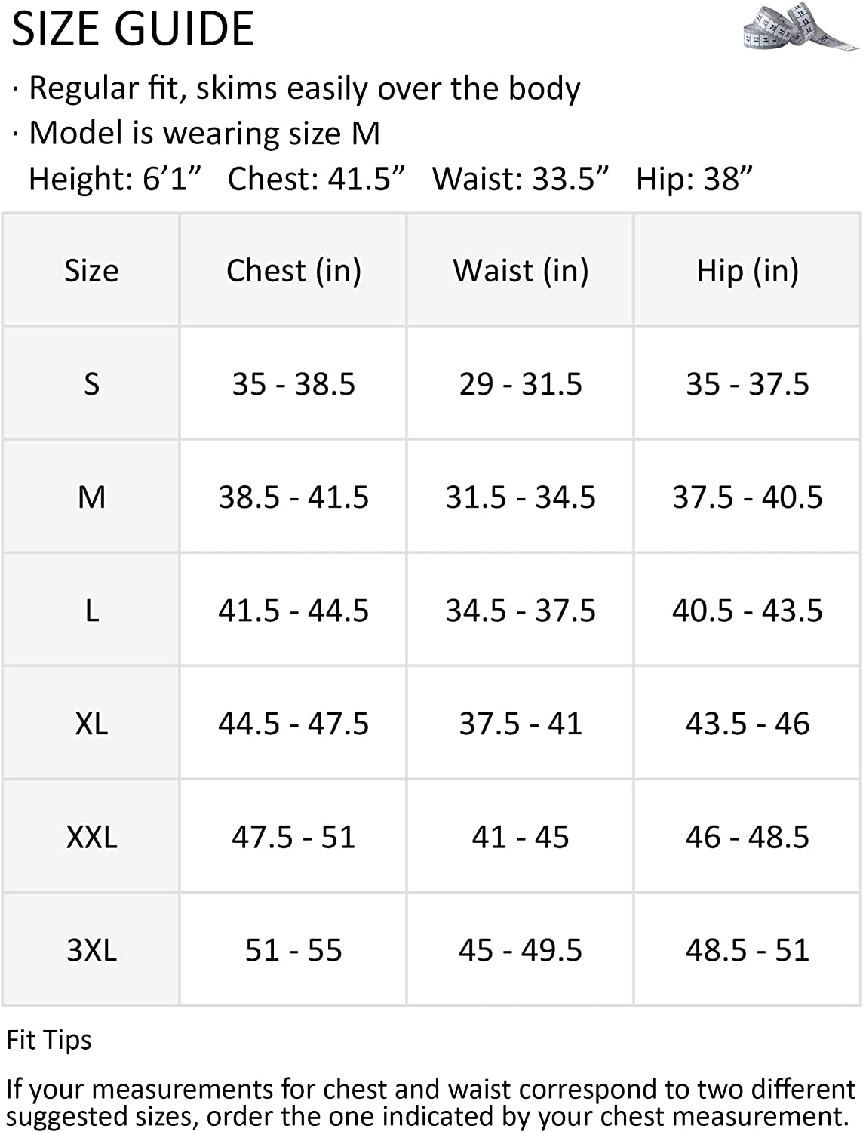Click the "Model is wearing size M" text
Viewport: 863px width, 1132px height.
coord(204,134)
